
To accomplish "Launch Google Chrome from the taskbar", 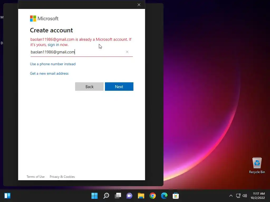I will coord(153,196).
